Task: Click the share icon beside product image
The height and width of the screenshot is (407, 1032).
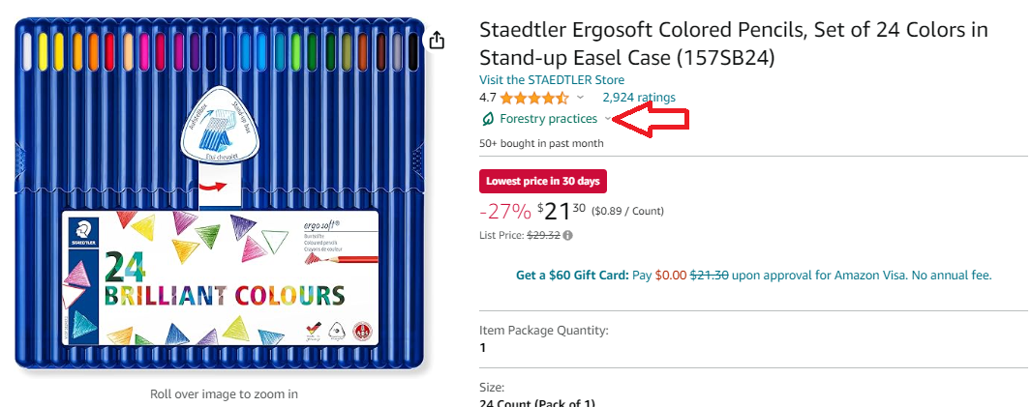Action: (438, 40)
